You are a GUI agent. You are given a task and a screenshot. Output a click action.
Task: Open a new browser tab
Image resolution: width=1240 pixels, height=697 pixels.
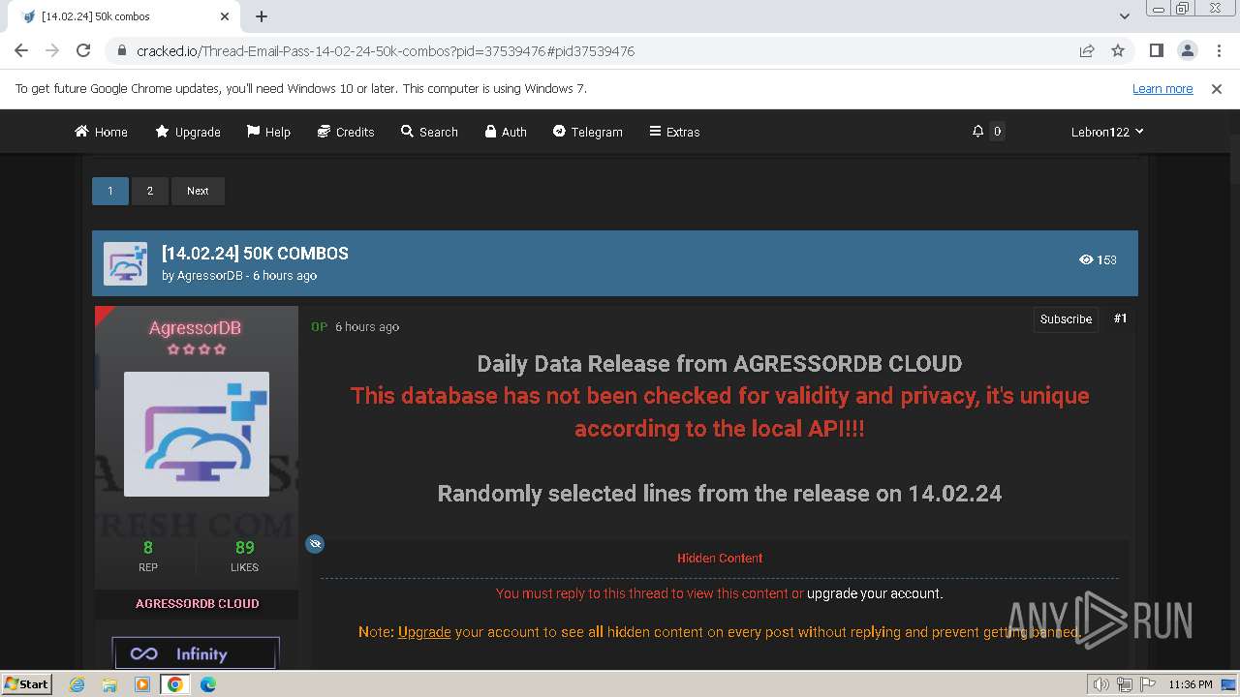(262, 16)
